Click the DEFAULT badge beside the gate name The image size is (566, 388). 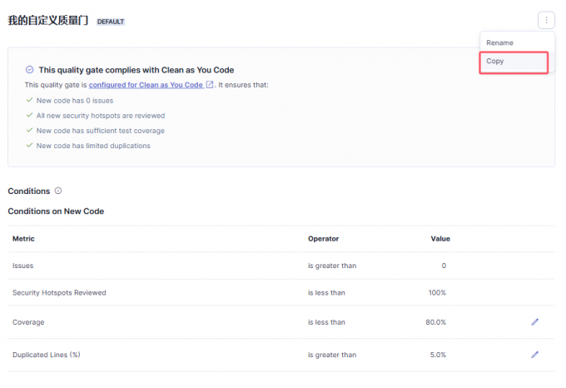(111, 22)
